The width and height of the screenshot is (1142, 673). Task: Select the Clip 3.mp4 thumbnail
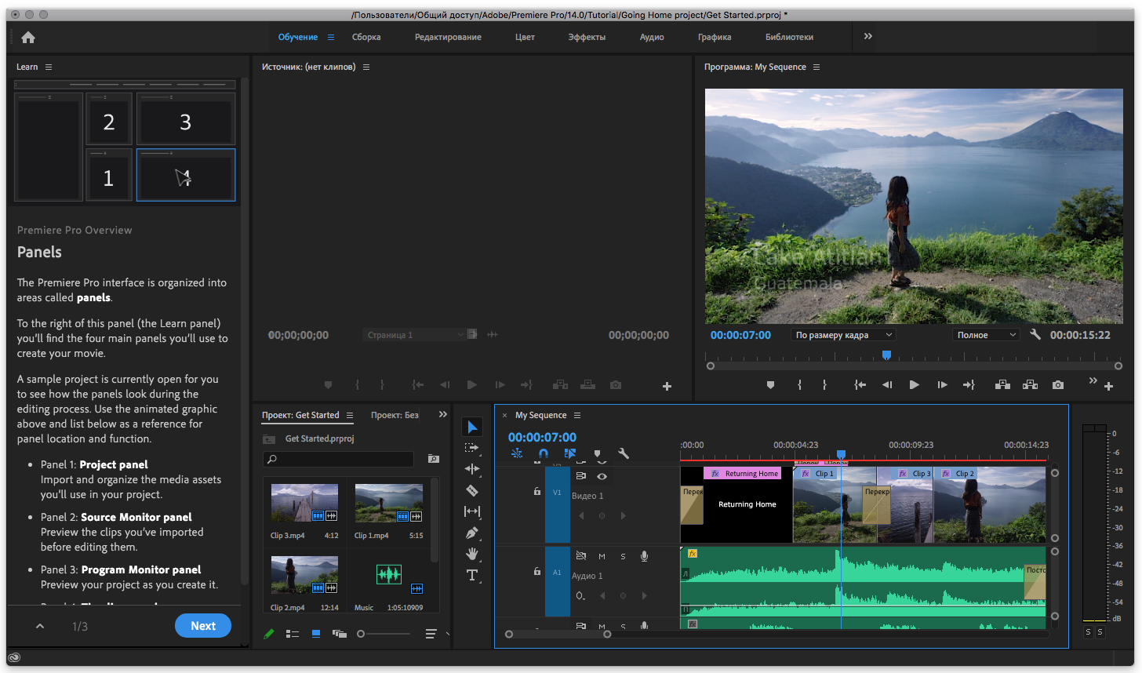[304, 503]
